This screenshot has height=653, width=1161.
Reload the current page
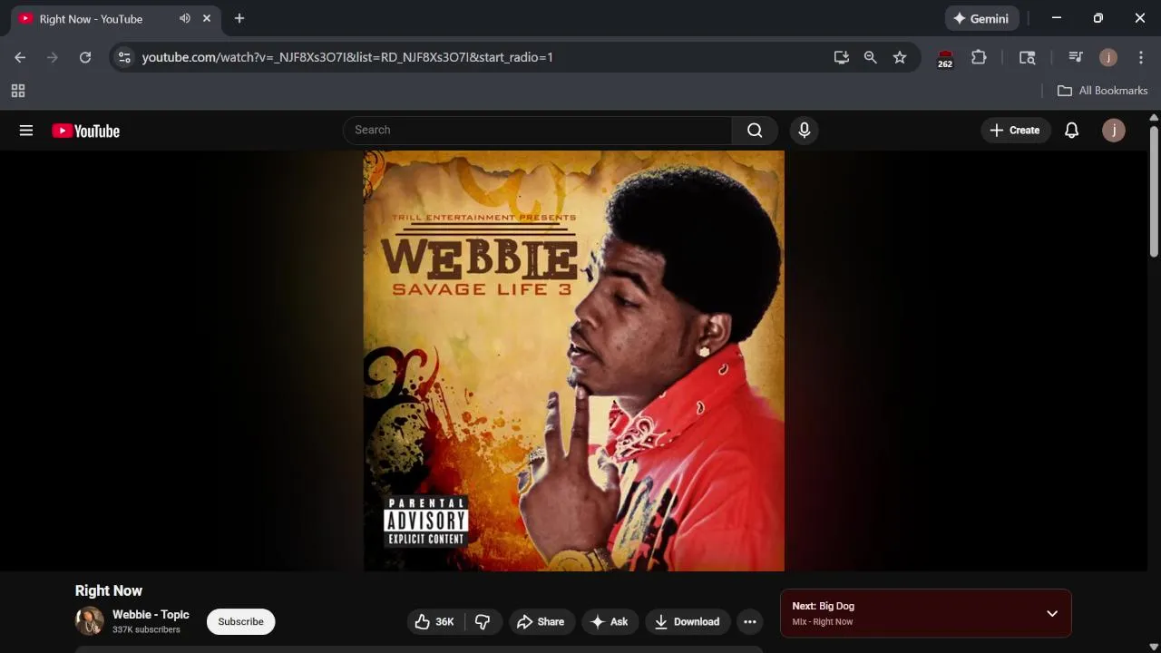pyautogui.click(x=85, y=57)
